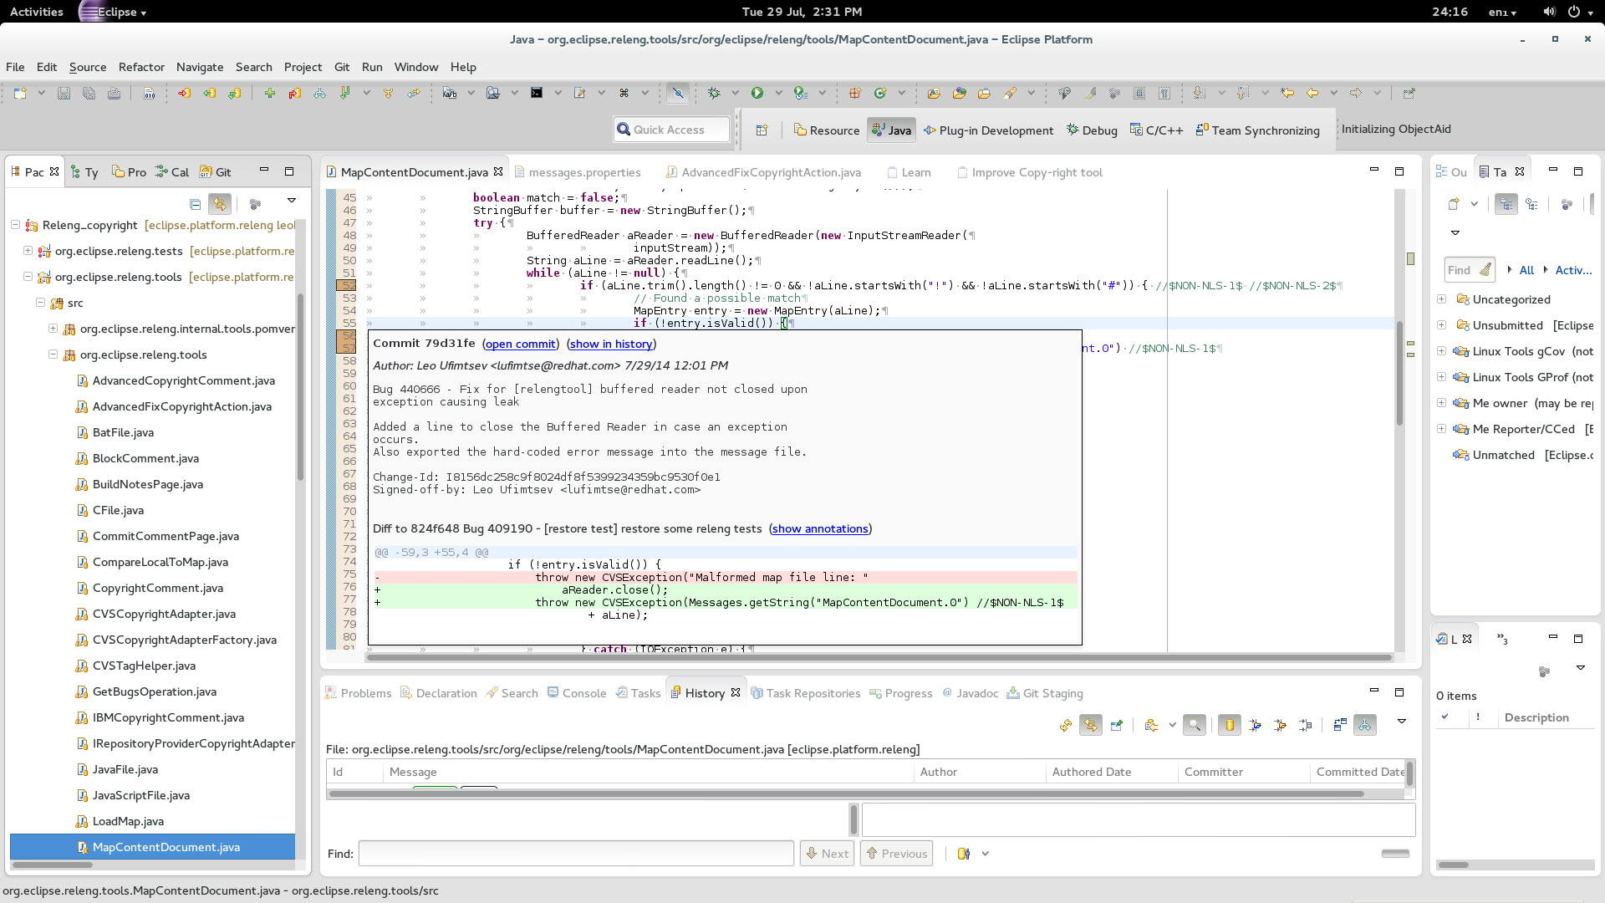This screenshot has width=1605, height=903.
Task: Expand org.eclipse.releng.tests project node
Action: coord(28,251)
